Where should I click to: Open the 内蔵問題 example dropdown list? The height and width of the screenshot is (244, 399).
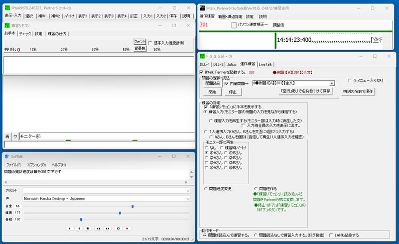point(332,83)
